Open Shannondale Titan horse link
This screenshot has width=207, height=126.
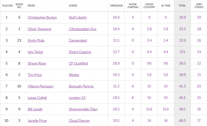(x=83, y=109)
